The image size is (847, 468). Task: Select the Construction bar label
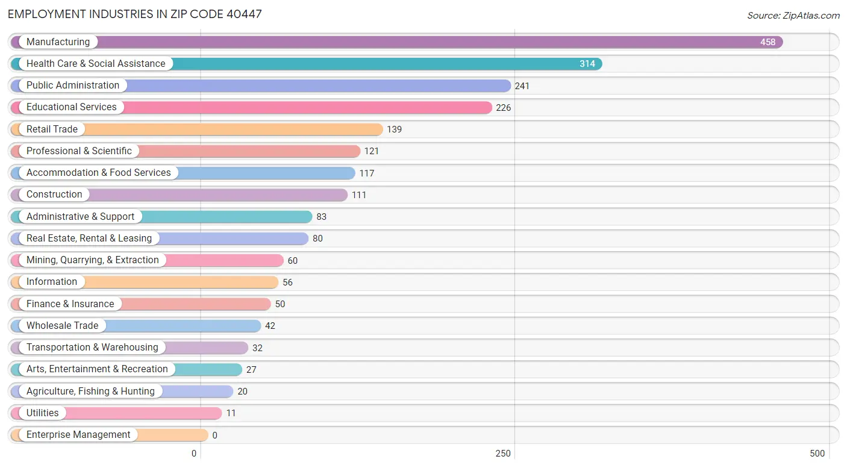point(54,195)
